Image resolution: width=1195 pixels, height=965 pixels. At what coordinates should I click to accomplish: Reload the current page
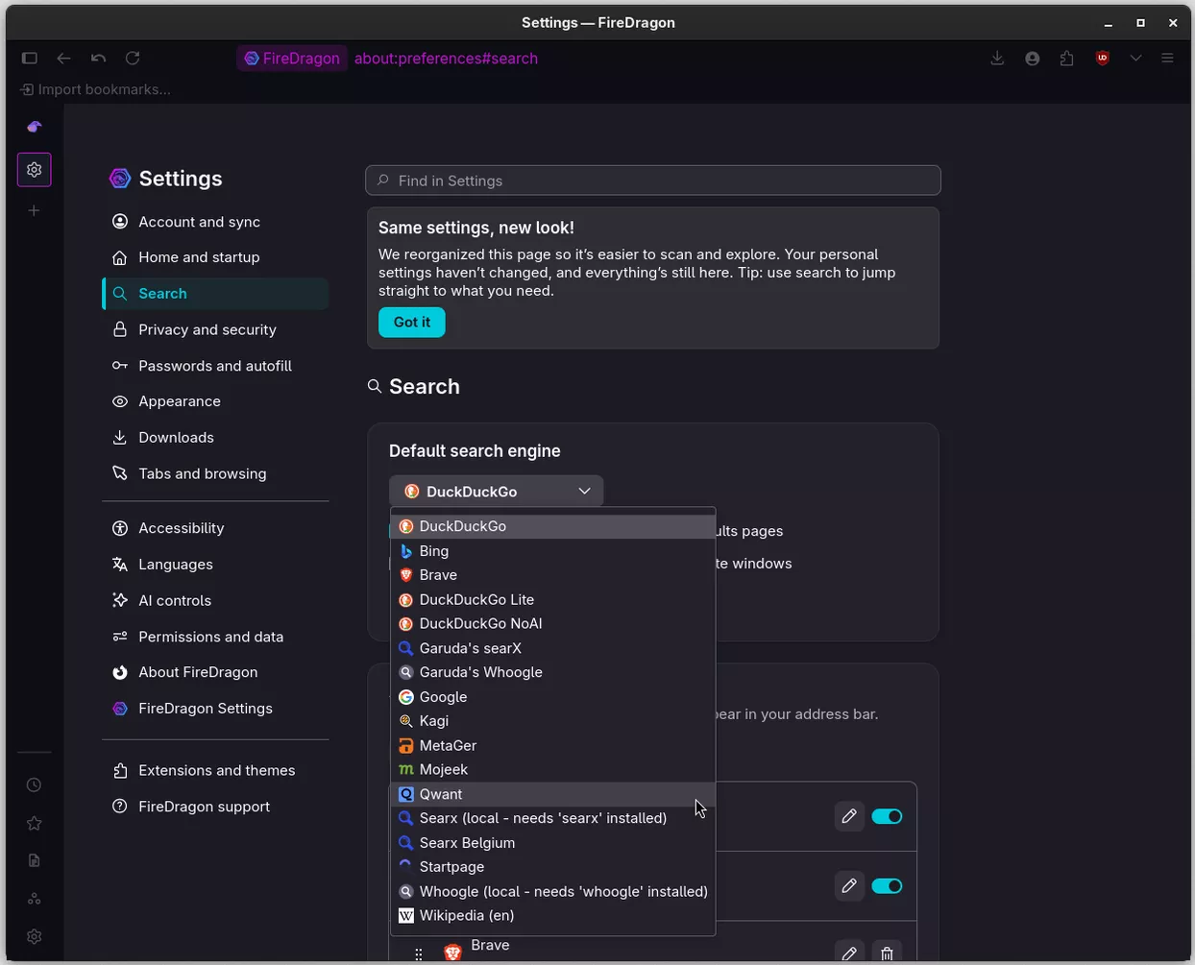[x=133, y=59]
